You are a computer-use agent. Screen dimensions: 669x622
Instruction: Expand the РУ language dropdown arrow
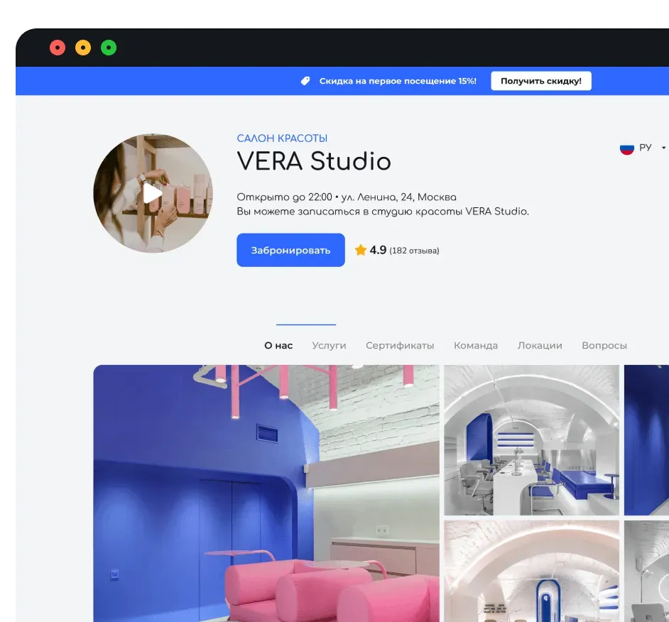(663, 148)
